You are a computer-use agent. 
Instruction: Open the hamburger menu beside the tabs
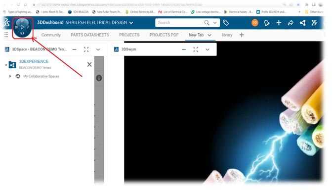pos(6,35)
